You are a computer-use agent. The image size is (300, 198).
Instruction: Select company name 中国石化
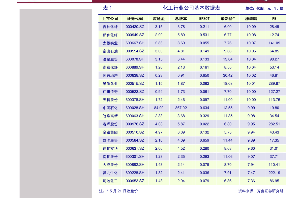110,108
